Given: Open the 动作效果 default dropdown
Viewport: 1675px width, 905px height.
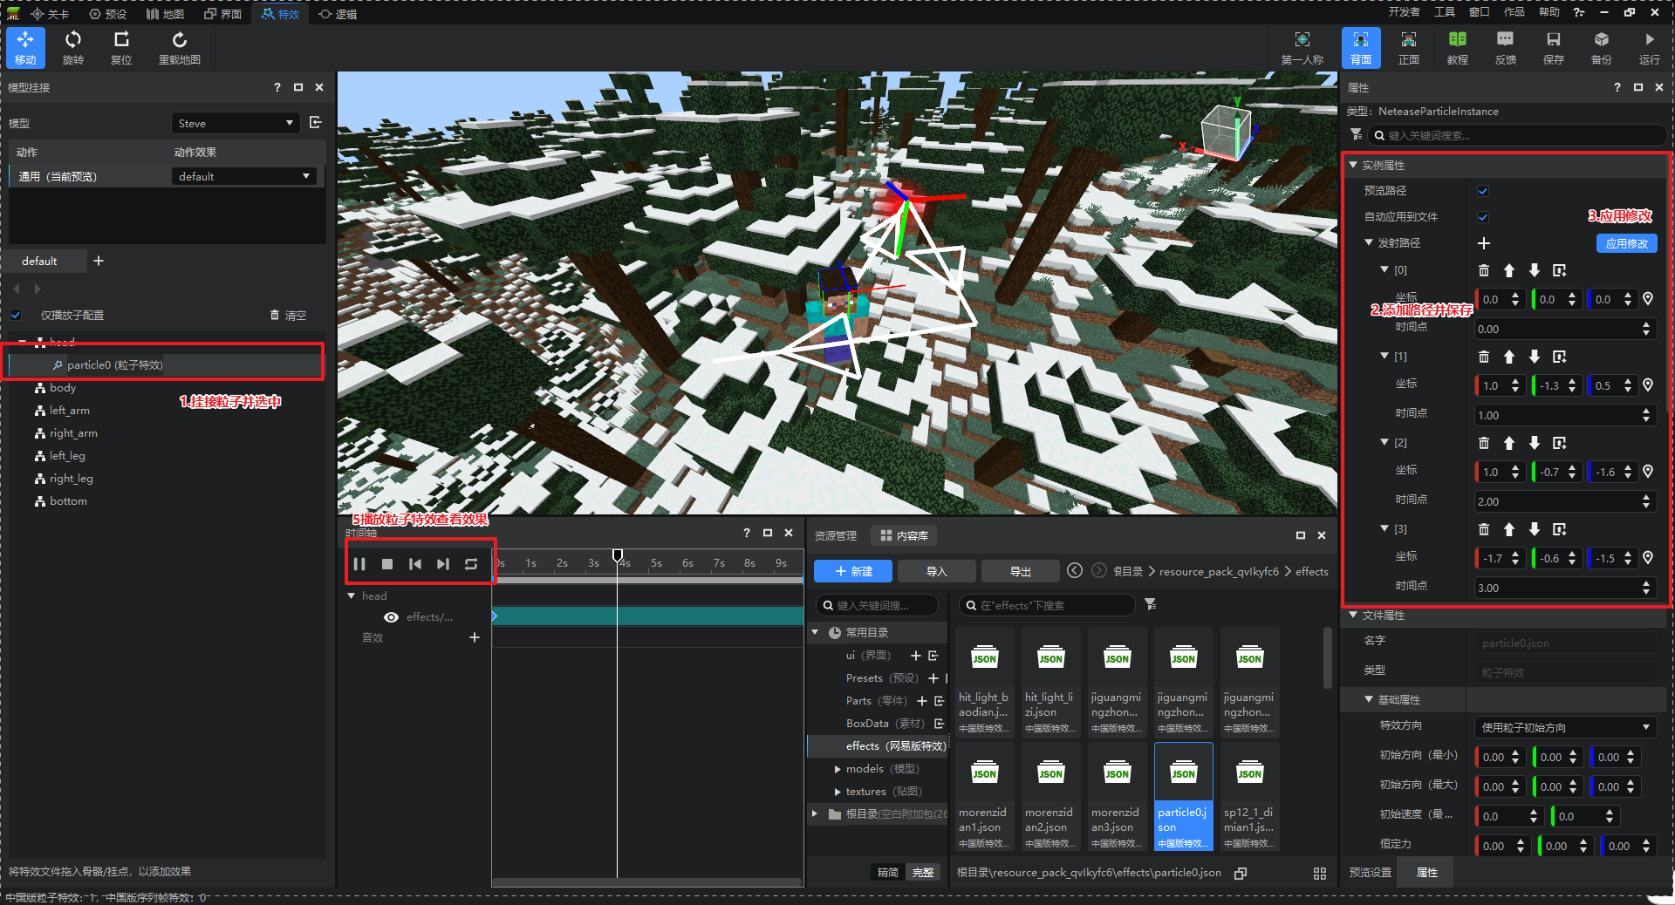Looking at the screenshot, I should [243, 176].
